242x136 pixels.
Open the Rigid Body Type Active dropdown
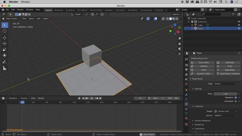tap(226, 84)
